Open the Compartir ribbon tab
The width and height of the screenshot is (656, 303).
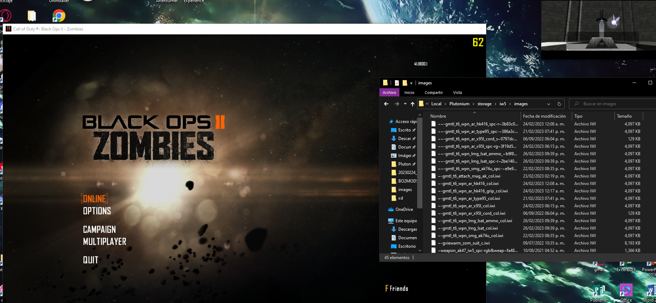pyautogui.click(x=434, y=92)
